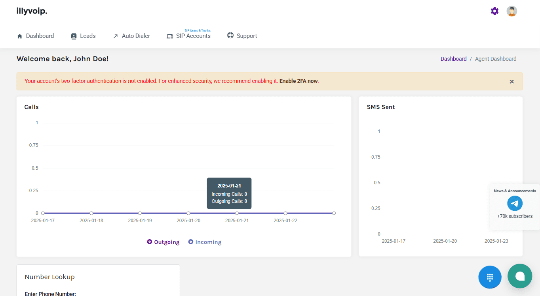Toggle the Outgoing series in Calls legend
This screenshot has height=296, width=540.
[163, 242]
